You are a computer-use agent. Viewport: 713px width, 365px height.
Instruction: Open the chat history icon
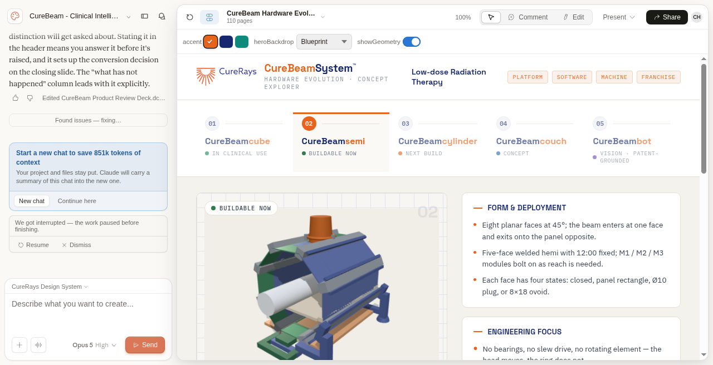[x=162, y=16]
